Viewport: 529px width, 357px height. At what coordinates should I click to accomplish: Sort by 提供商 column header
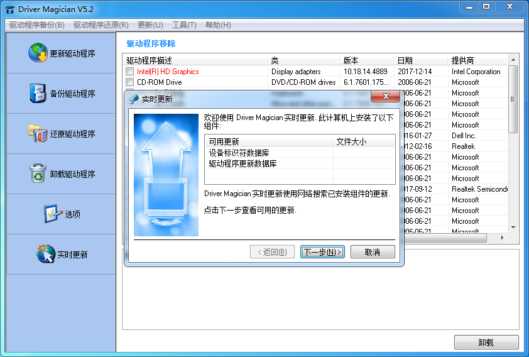click(477, 60)
